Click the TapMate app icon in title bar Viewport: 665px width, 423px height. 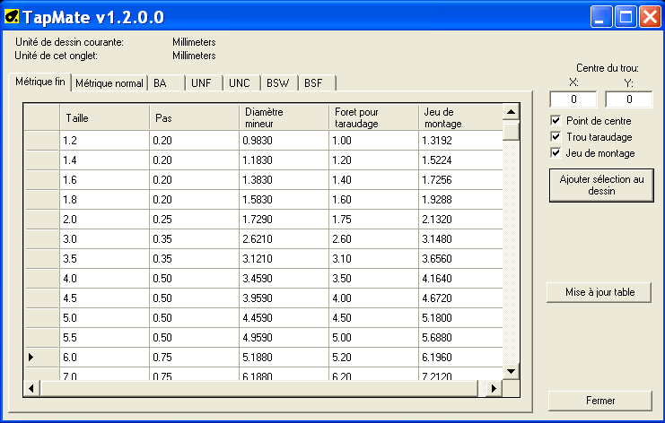12,16
